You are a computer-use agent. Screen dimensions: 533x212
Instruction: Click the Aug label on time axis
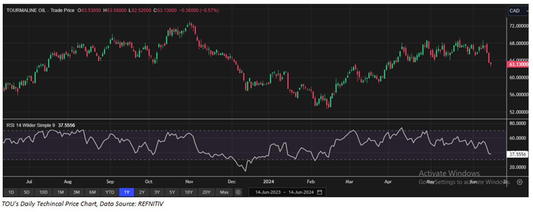coord(67,182)
